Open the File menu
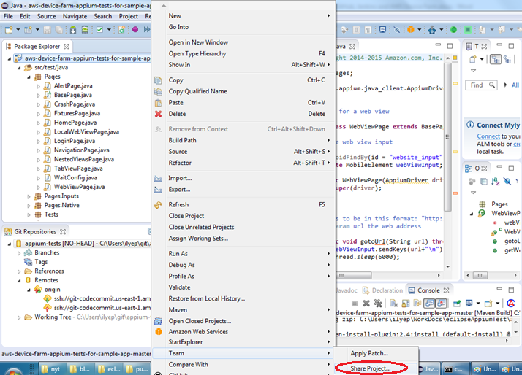522x375 pixels. tap(8, 16)
